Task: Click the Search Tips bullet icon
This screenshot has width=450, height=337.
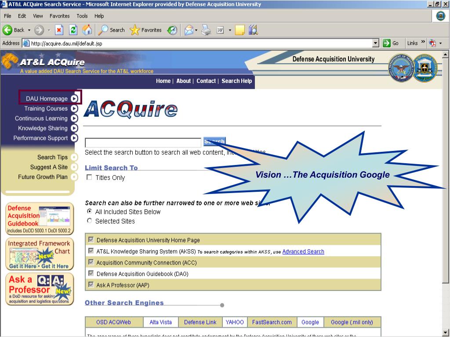Action: point(74,158)
